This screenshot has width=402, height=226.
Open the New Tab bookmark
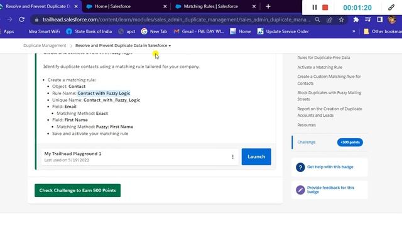[155, 31]
